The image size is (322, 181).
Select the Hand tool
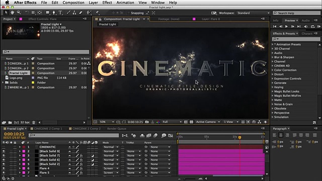(12, 13)
